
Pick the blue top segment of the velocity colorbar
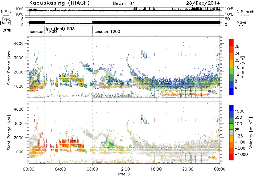[x=231, y=108]
